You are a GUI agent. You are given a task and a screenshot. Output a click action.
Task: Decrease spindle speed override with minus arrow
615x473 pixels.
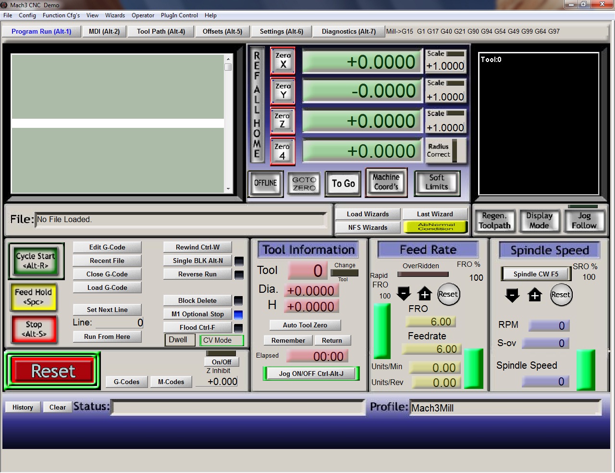coord(513,295)
